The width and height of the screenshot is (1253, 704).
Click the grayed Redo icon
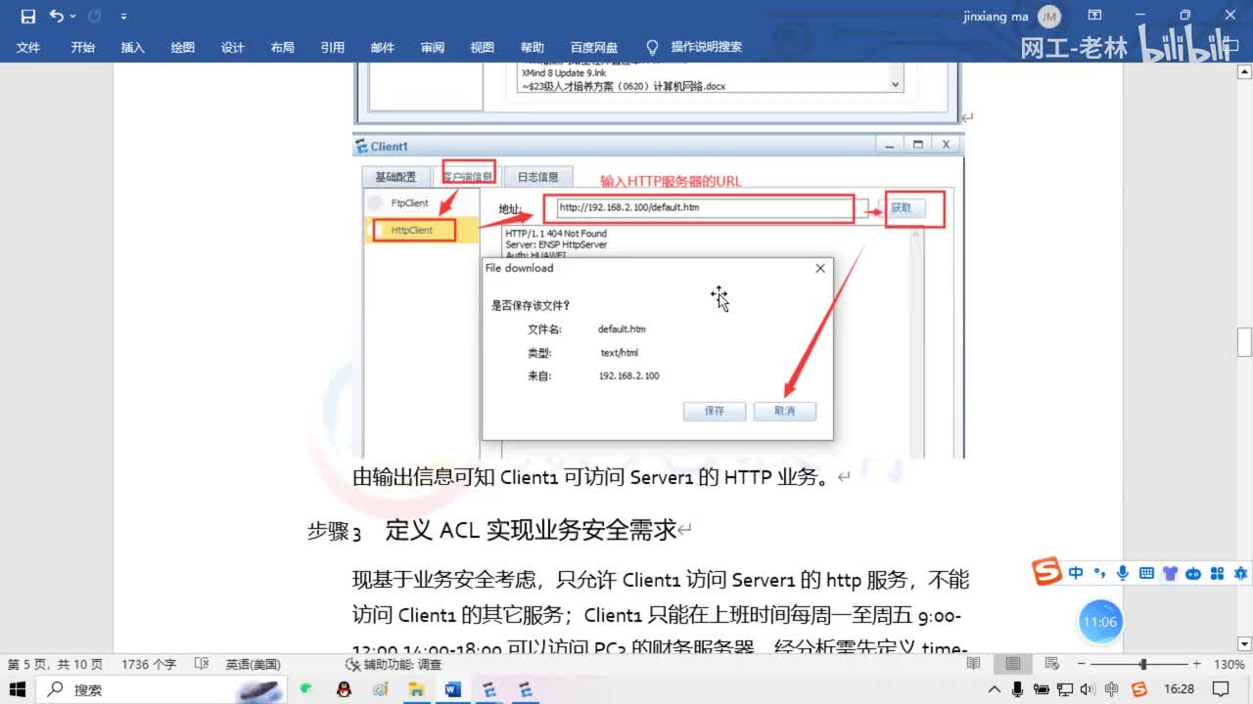pos(94,16)
